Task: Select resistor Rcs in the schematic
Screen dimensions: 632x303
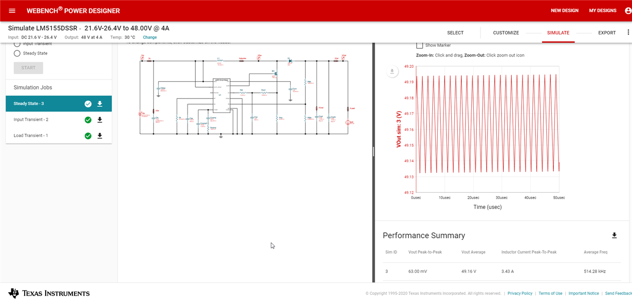Action: point(277,118)
